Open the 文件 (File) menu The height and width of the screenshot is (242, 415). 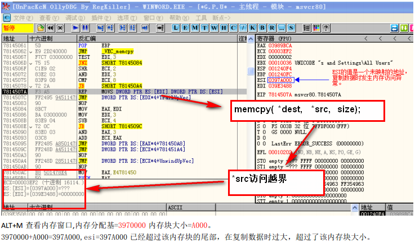coord(23,18)
